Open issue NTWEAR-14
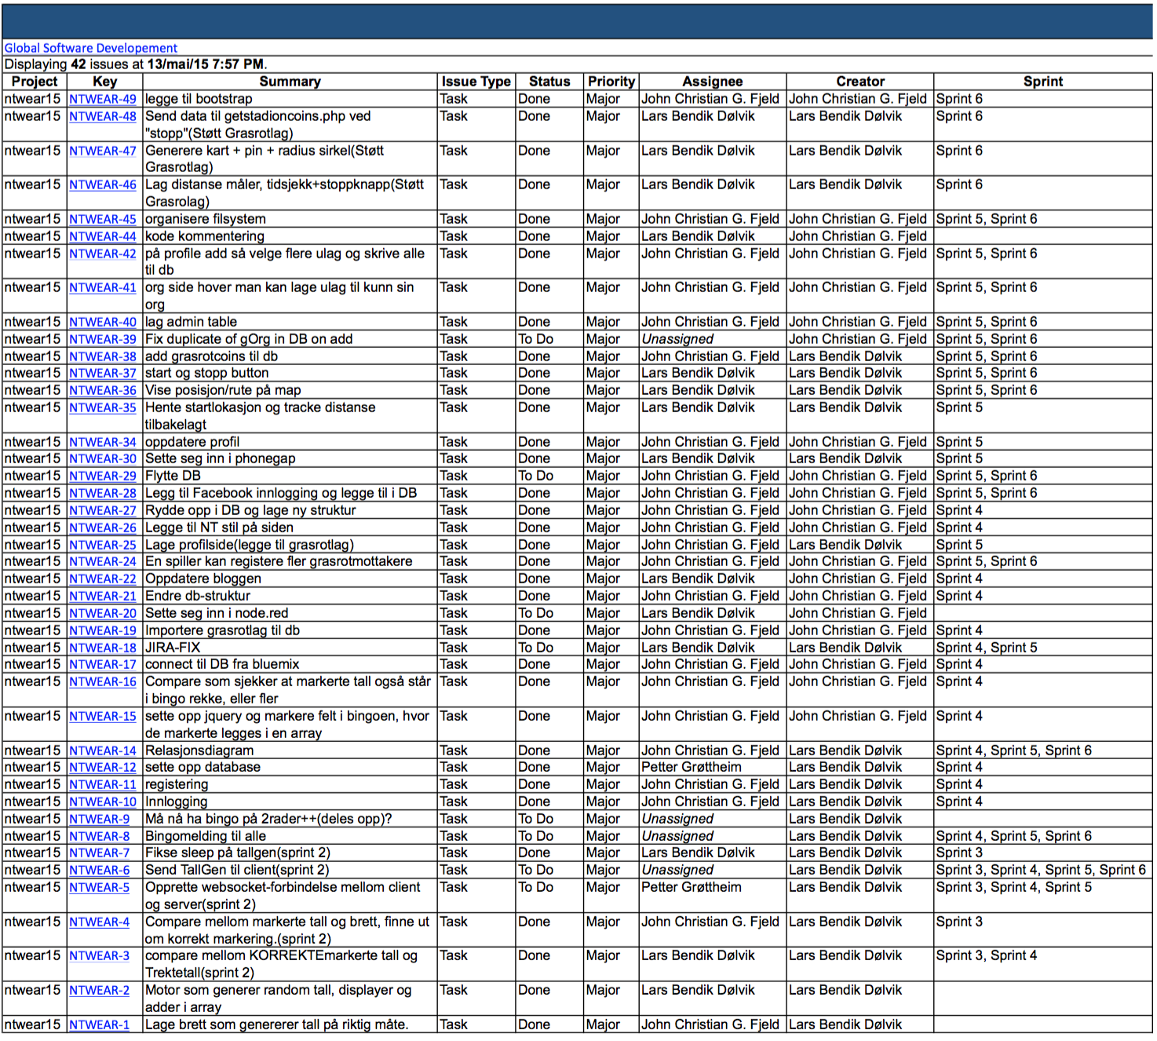This screenshot has height=1041, width=1157. coord(103,751)
